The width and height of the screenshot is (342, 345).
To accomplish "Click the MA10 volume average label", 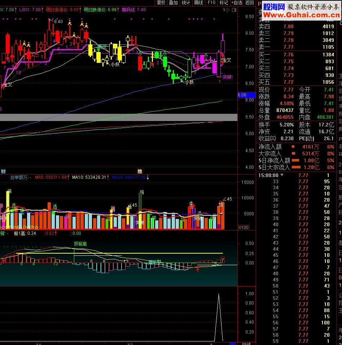I will pyautogui.click(x=91, y=177).
